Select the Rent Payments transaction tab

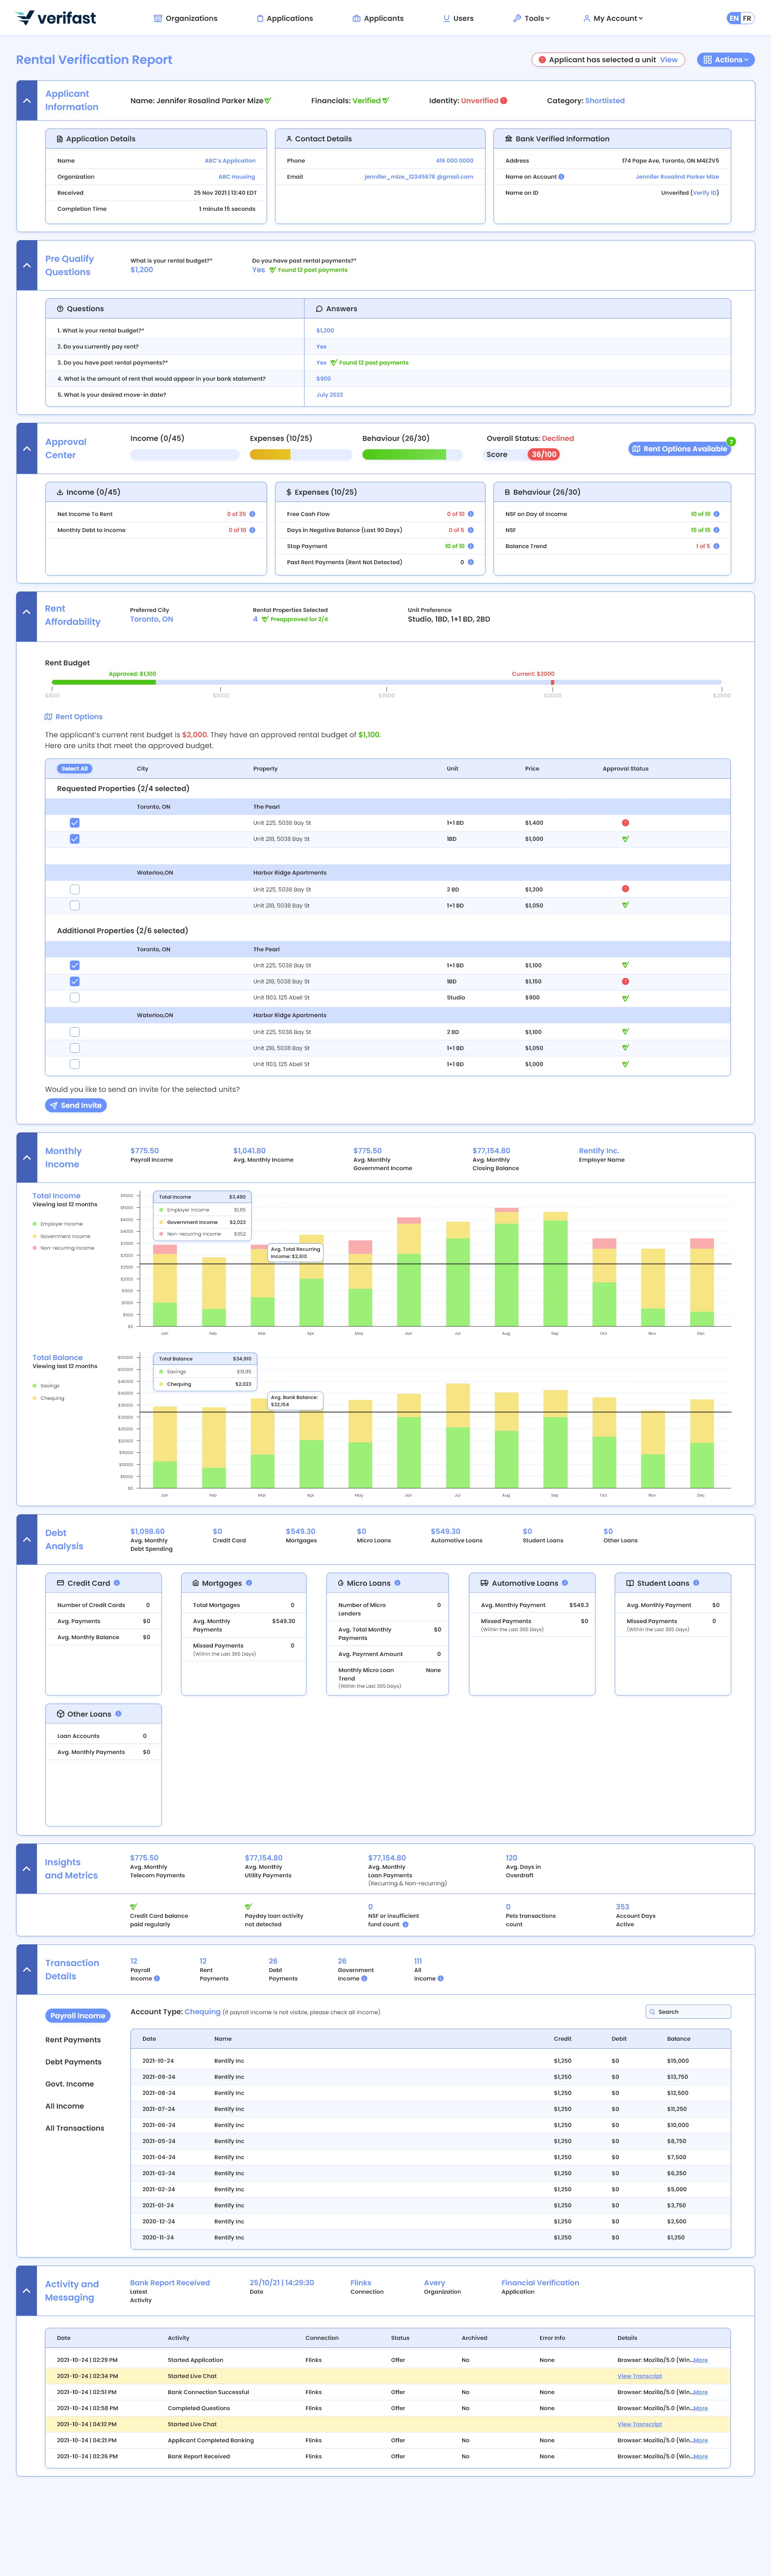[x=73, y=2040]
